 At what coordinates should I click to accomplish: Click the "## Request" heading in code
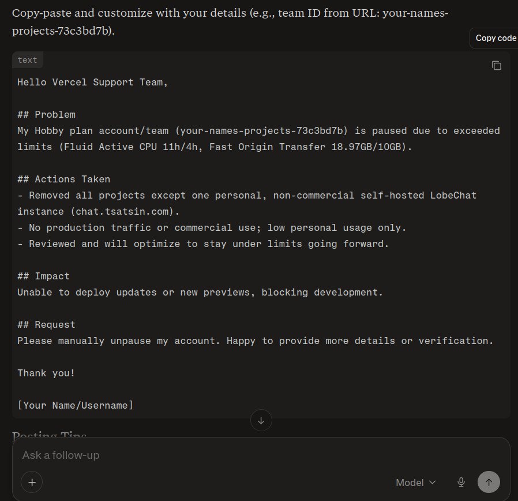pyautogui.click(x=46, y=324)
